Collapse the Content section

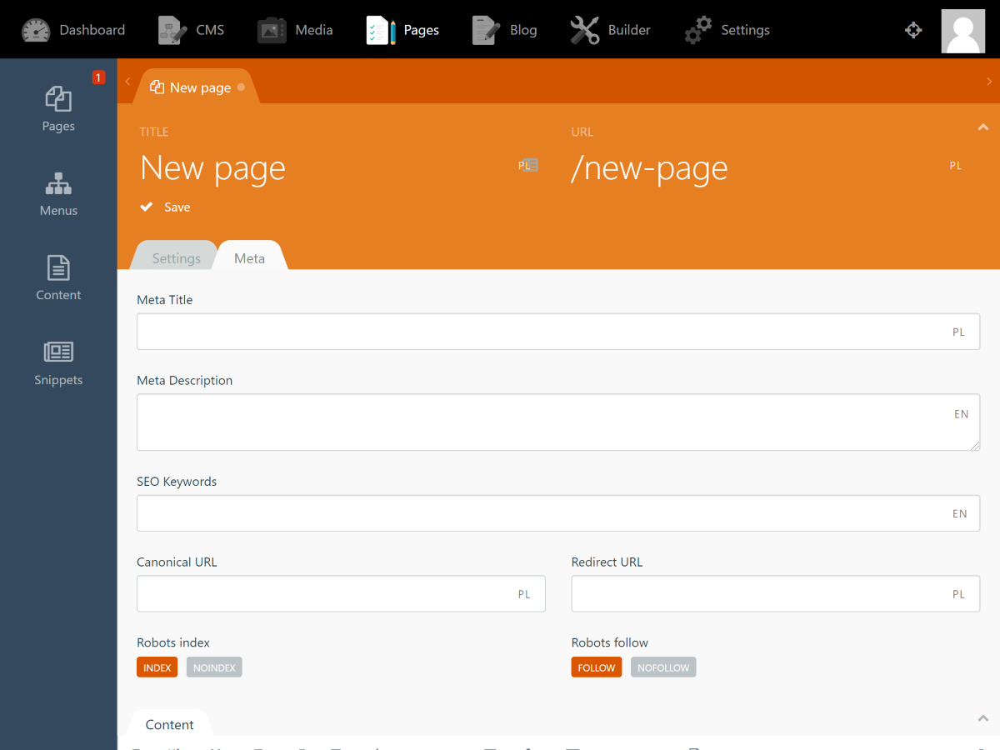point(982,717)
